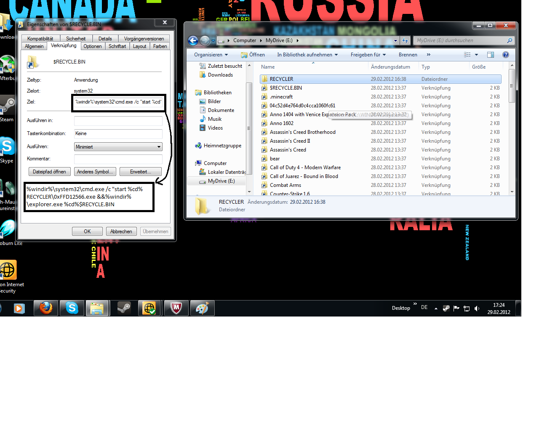Select the Internet Security desktop icon
Viewport: 539px width, 431px height.
coord(8,277)
